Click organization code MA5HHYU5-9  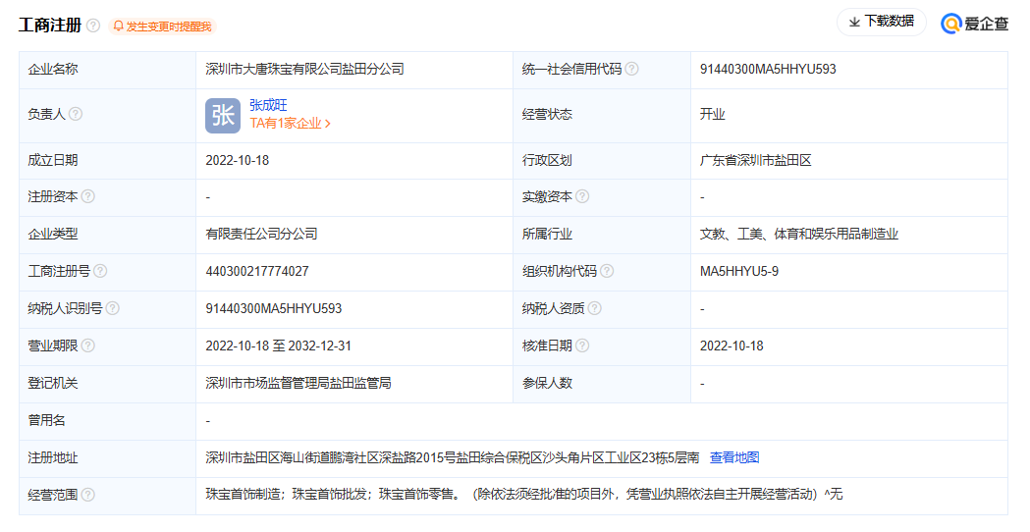click(x=739, y=271)
